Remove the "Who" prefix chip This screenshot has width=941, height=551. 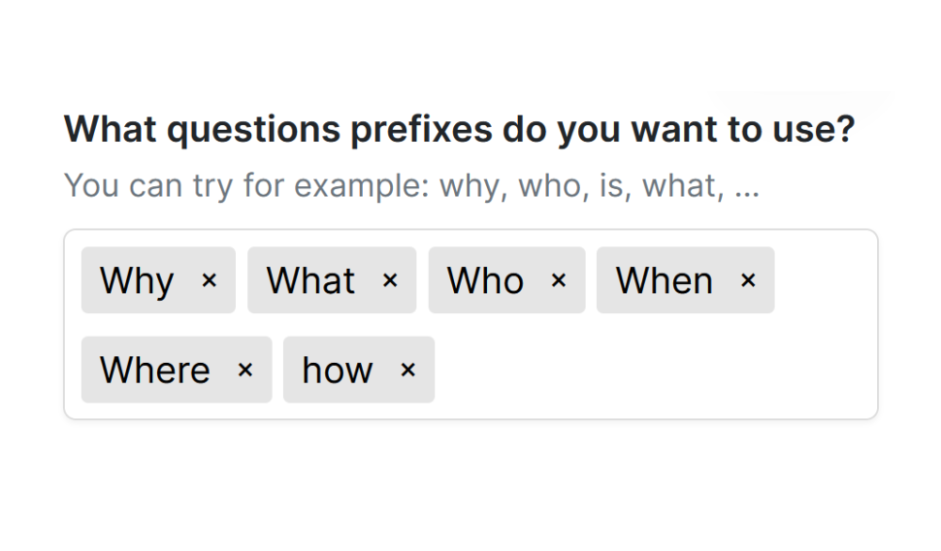pyautogui.click(x=559, y=280)
